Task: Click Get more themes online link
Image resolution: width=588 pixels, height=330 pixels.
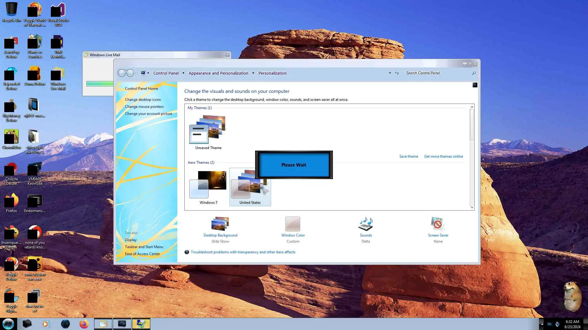Action: (x=443, y=156)
